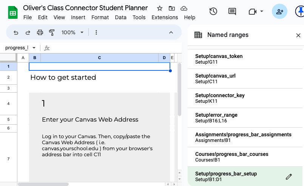
Task: Select column A header
Action: click(x=23, y=58)
